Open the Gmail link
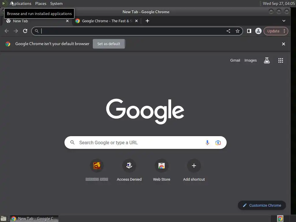 pos(235,60)
